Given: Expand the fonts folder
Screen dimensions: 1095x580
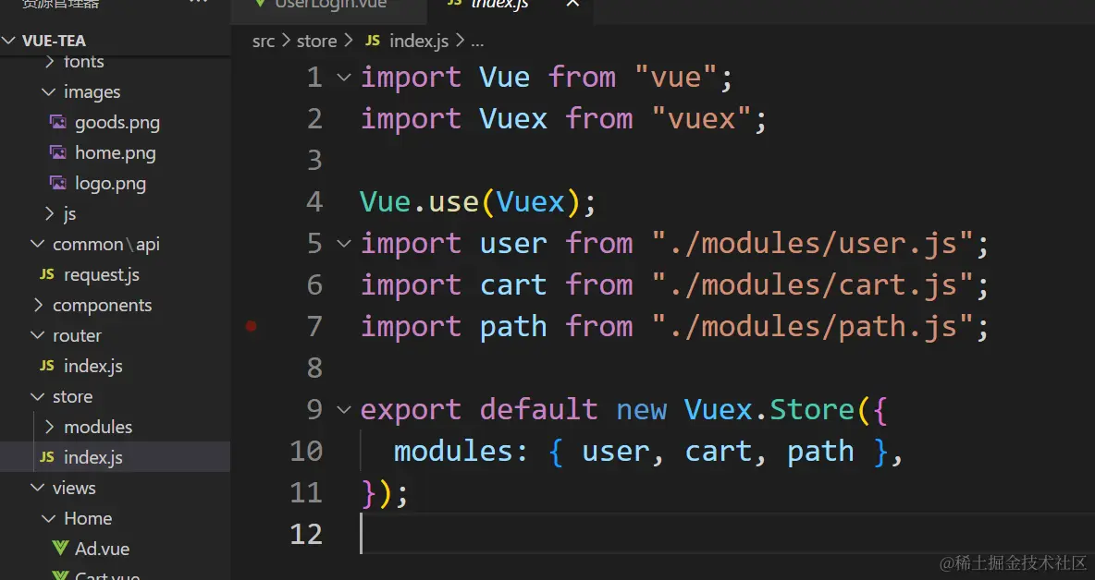Looking at the screenshot, I should (x=84, y=61).
